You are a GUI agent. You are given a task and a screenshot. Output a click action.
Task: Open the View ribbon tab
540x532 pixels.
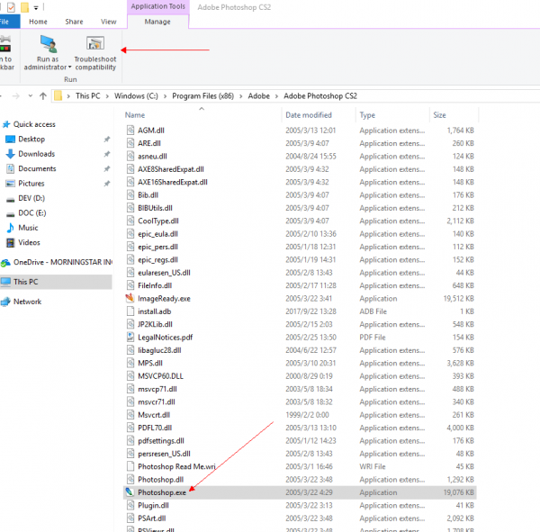click(x=109, y=22)
